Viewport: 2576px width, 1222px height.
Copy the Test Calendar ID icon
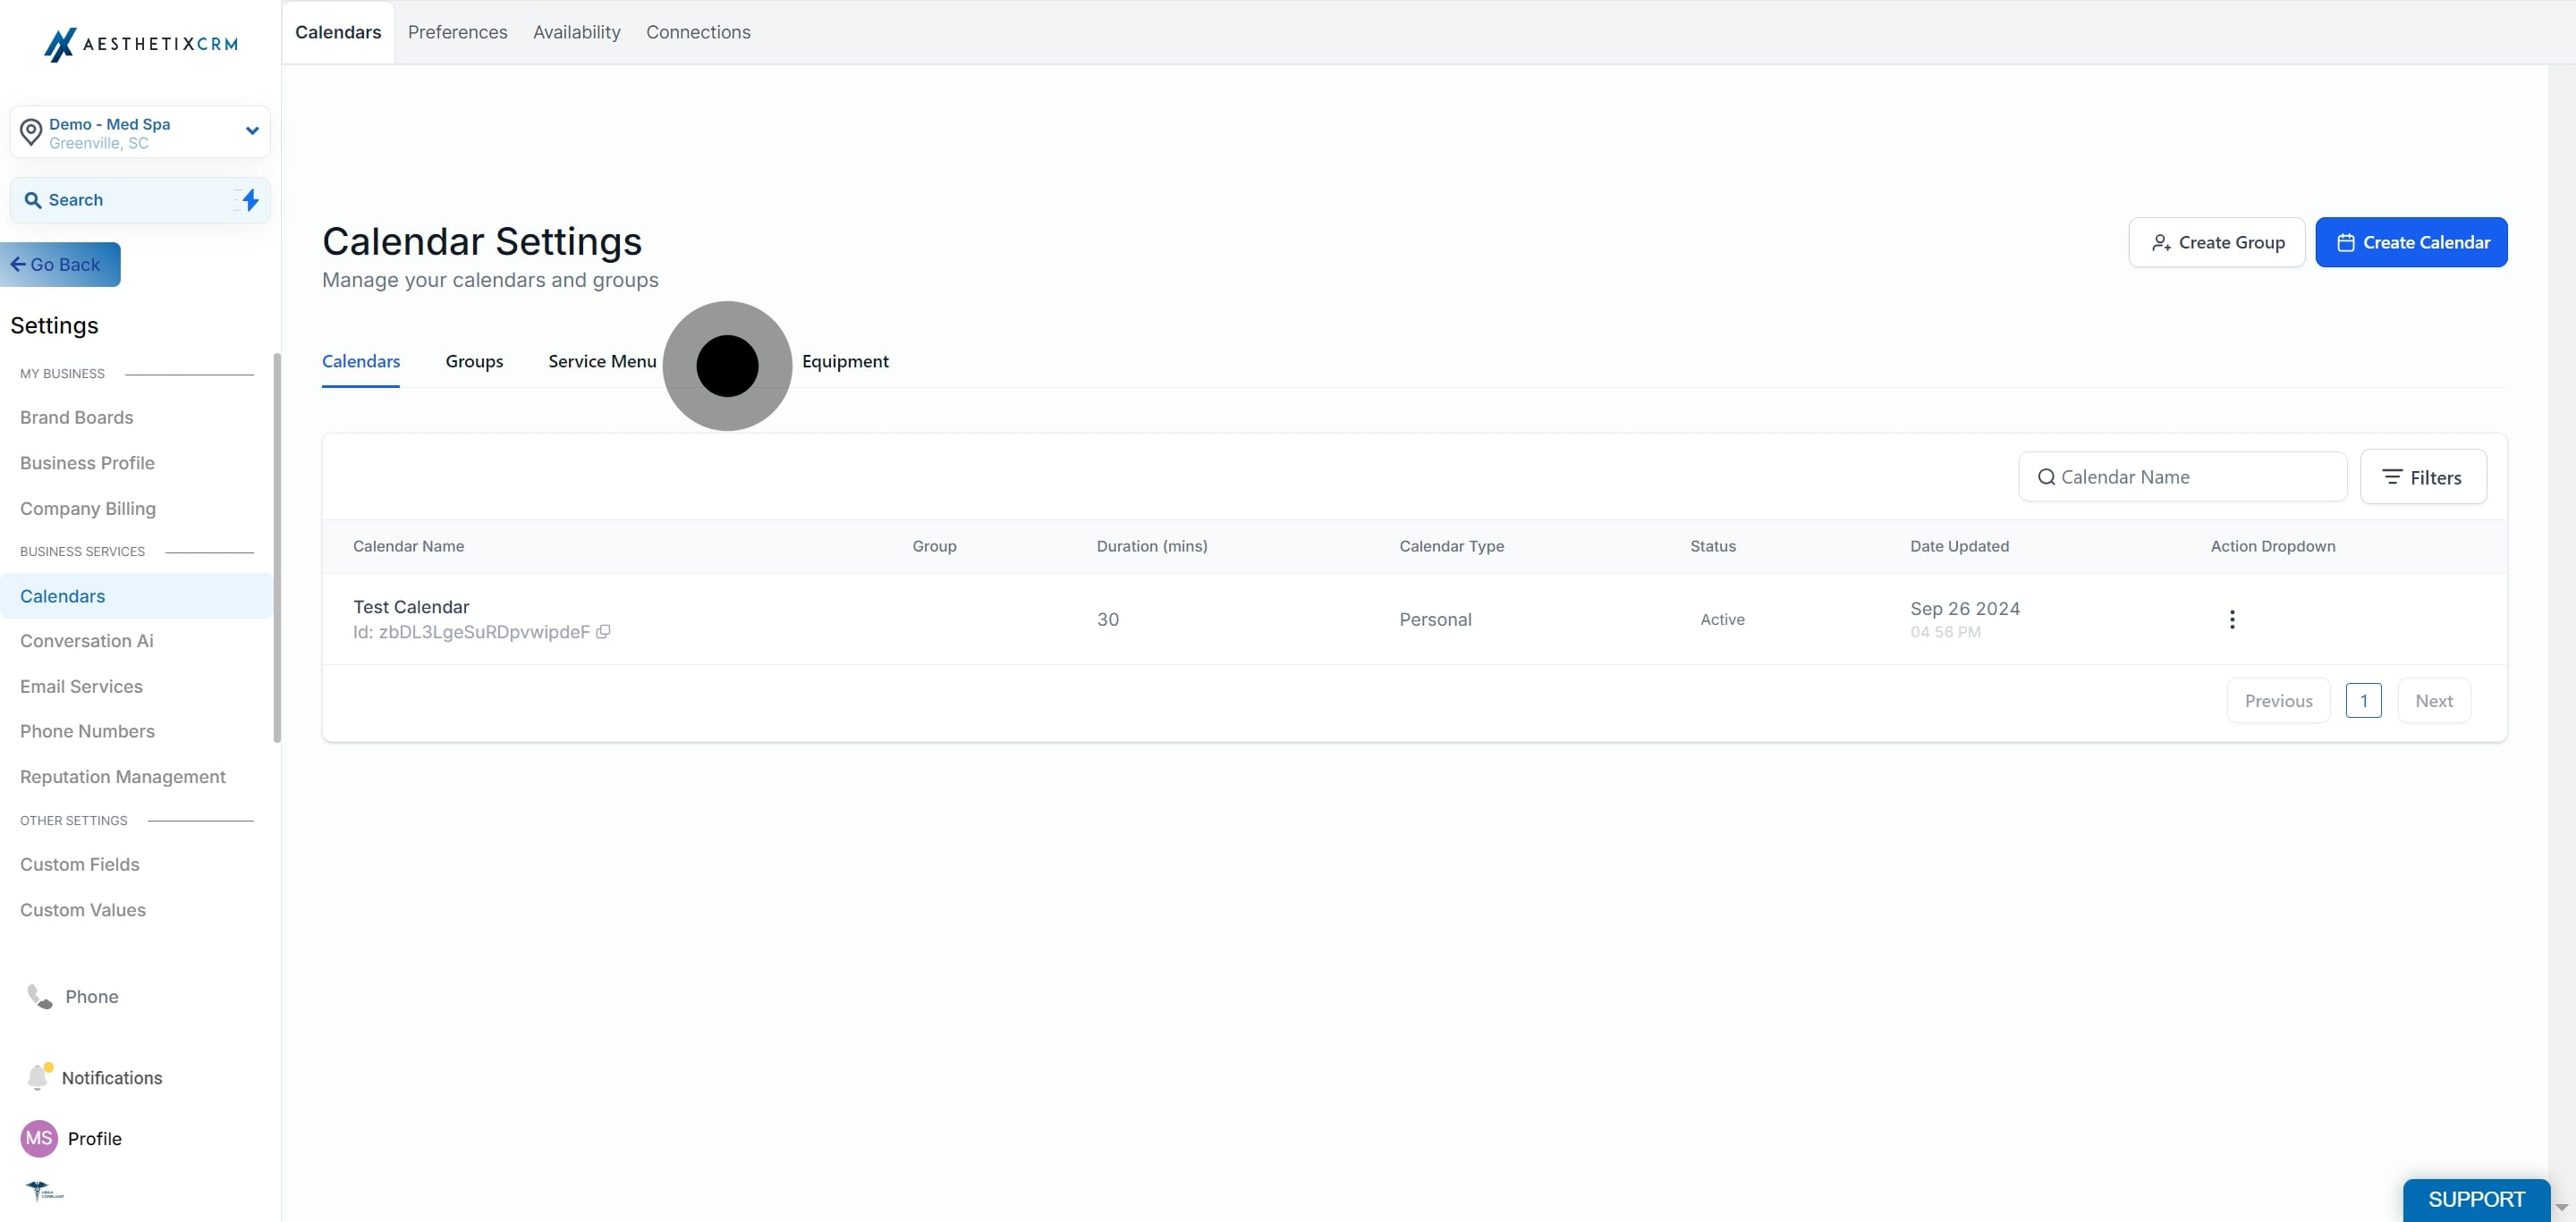tap(603, 631)
